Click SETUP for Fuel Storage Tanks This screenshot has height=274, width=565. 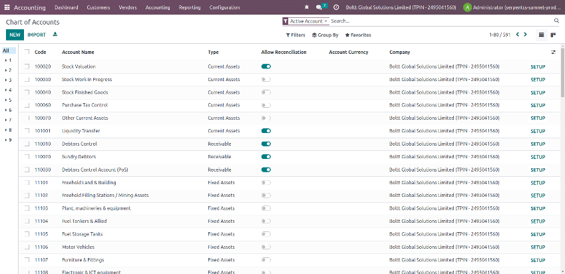tap(538, 234)
